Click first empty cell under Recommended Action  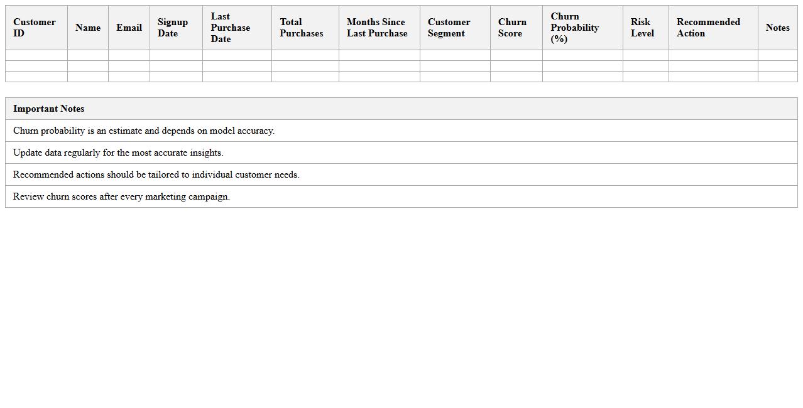(x=713, y=55)
